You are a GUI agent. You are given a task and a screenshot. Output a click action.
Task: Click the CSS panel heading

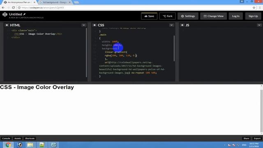click(x=101, y=25)
